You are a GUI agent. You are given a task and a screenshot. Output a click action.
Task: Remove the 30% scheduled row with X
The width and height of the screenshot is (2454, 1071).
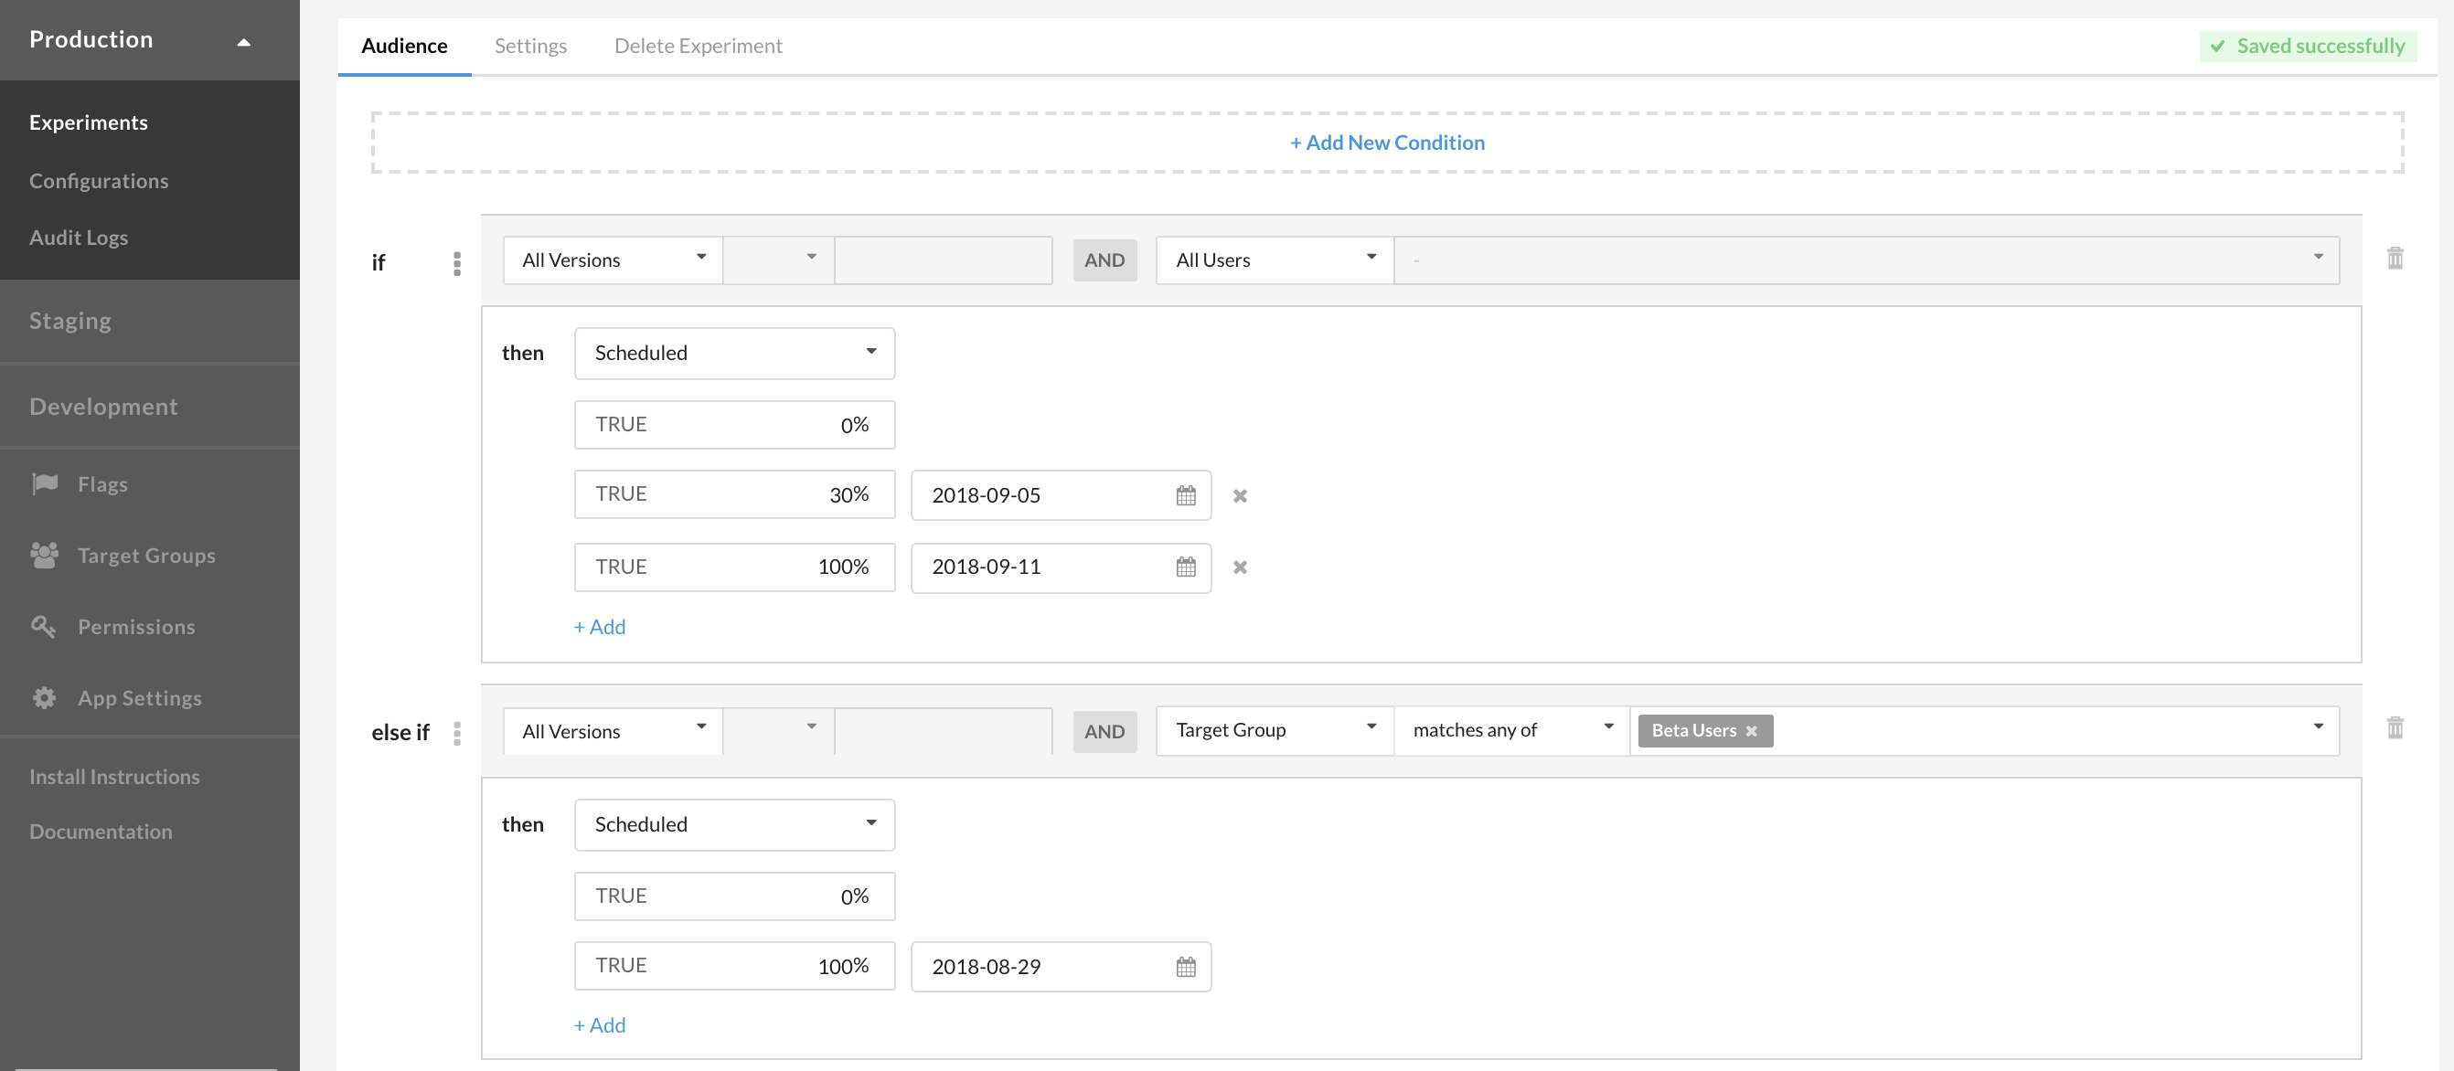[x=1240, y=495]
